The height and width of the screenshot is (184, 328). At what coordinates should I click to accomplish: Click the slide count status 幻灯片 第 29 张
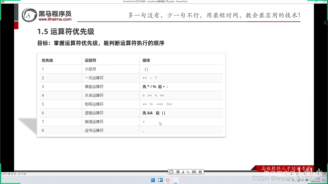[x=14, y=174]
